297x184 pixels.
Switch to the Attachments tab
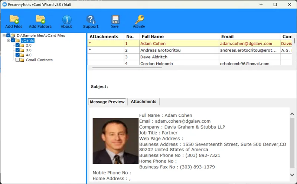click(x=143, y=102)
